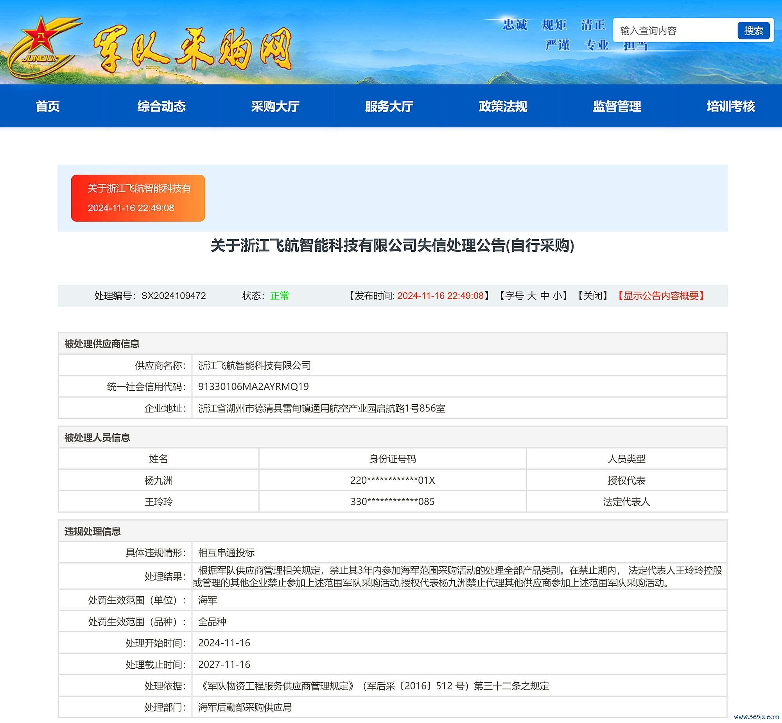Click the company address cell ending 856室
This screenshot has height=723, width=782.
tap(459, 409)
